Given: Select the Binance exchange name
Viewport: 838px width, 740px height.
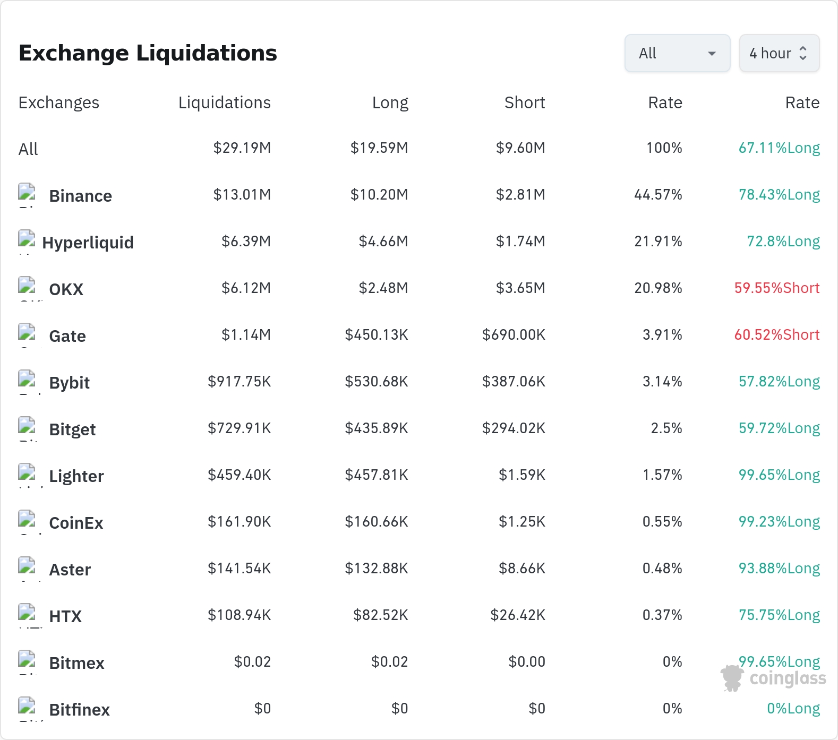Looking at the screenshot, I should point(80,196).
